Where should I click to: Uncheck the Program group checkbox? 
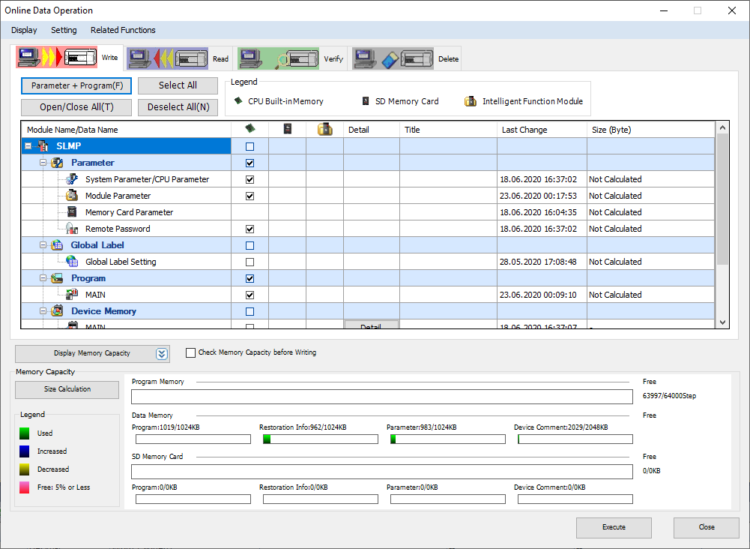pos(250,278)
